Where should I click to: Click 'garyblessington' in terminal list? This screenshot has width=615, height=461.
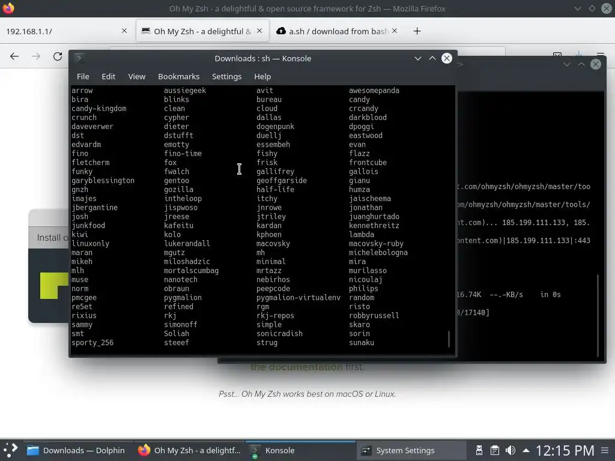point(103,181)
